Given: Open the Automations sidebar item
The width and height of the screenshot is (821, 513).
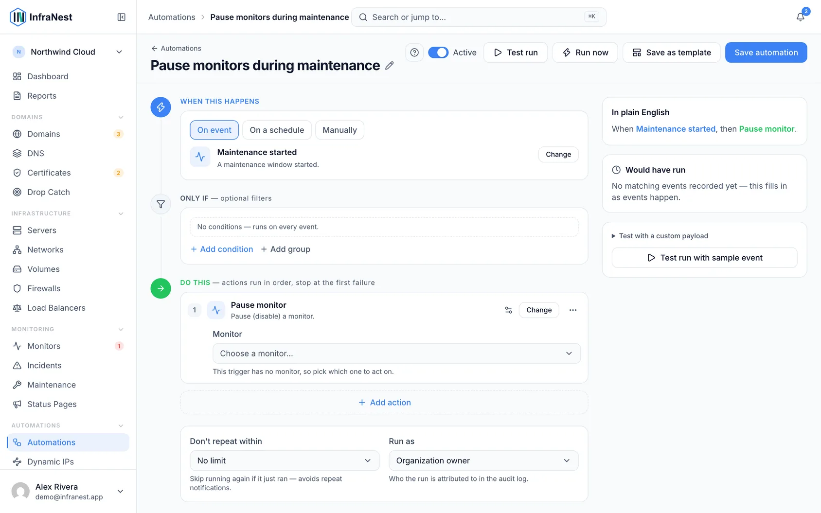Looking at the screenshot, I should coord(68,442).
